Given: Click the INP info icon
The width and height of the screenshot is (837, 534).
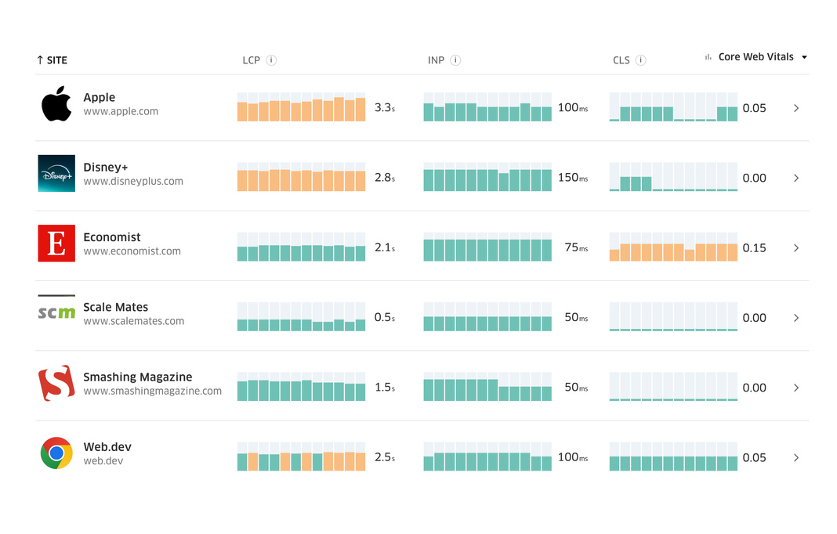Looking at the screenshot, I should 455,60.
